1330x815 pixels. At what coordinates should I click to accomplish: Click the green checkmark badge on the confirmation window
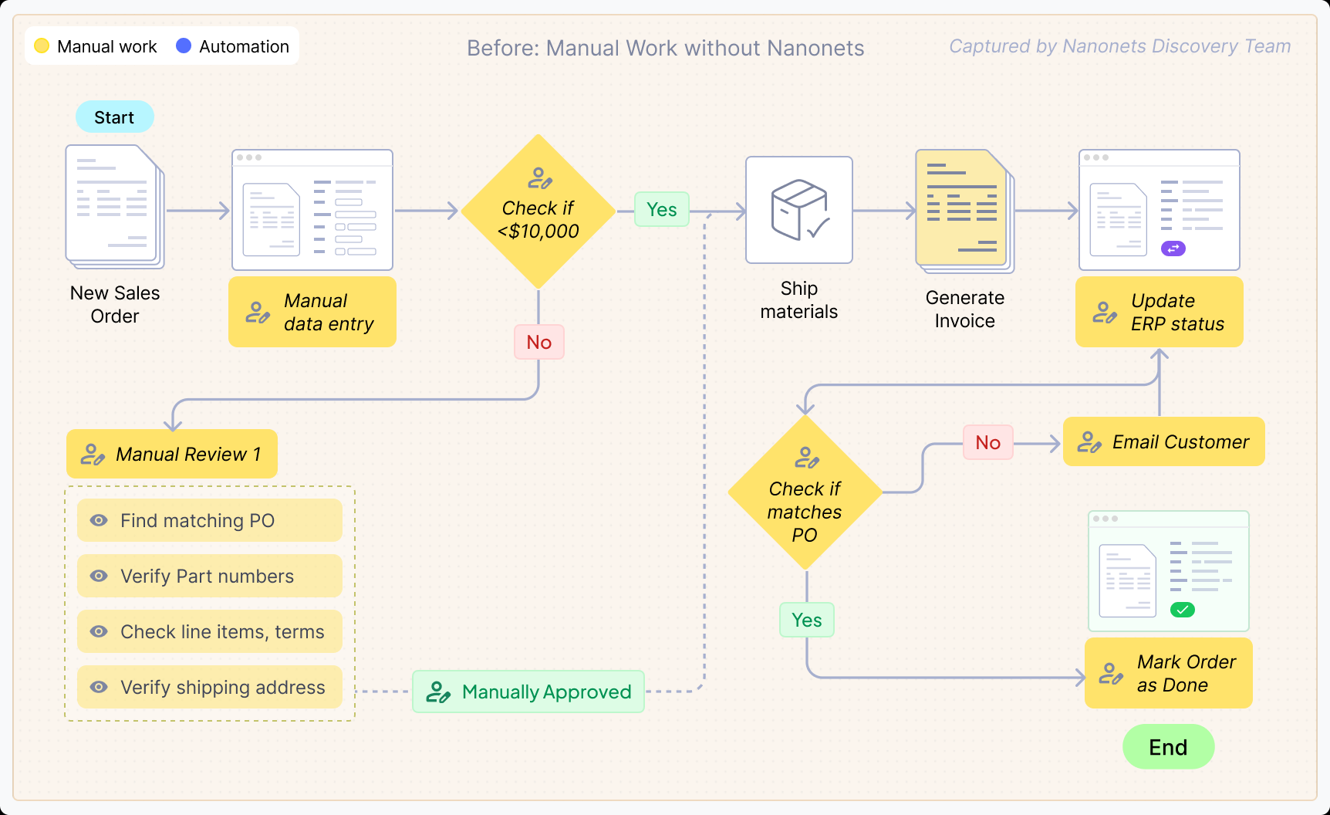1184,610
